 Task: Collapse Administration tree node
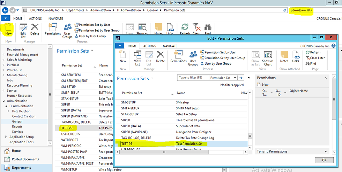tap(3, 101)
